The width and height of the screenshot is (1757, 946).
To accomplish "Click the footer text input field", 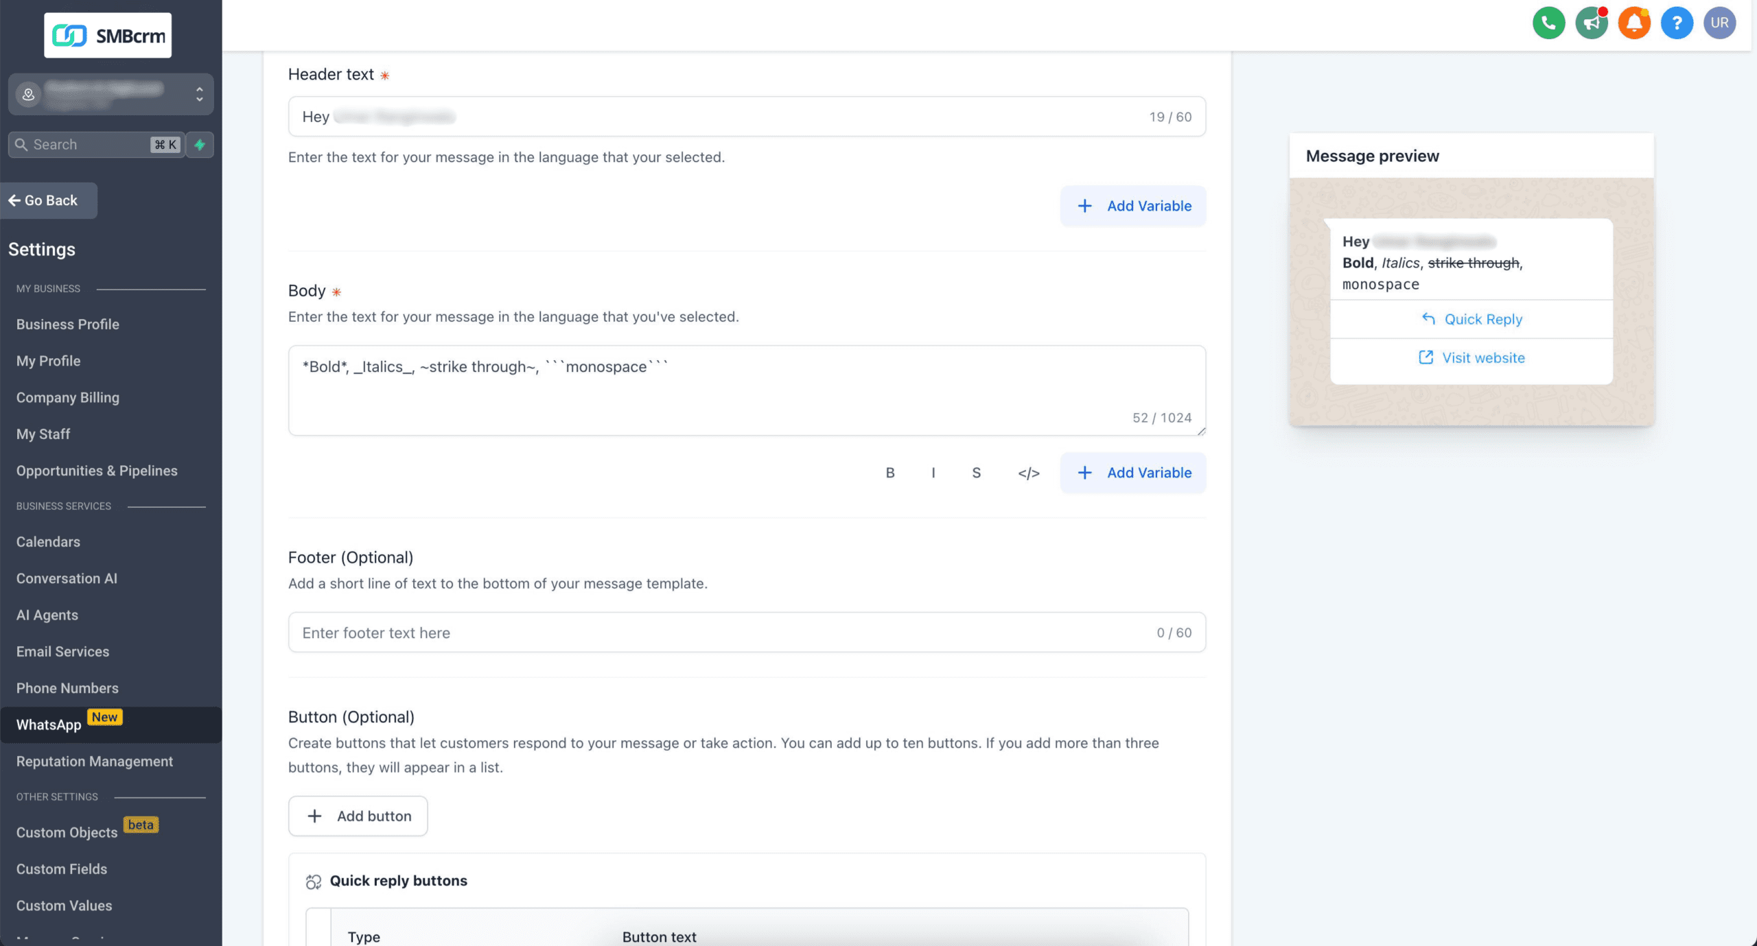I will tap(747, 632).
